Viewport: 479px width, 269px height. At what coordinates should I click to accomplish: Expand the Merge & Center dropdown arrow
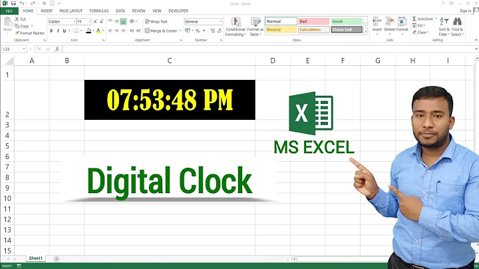[x=180, y=31]
